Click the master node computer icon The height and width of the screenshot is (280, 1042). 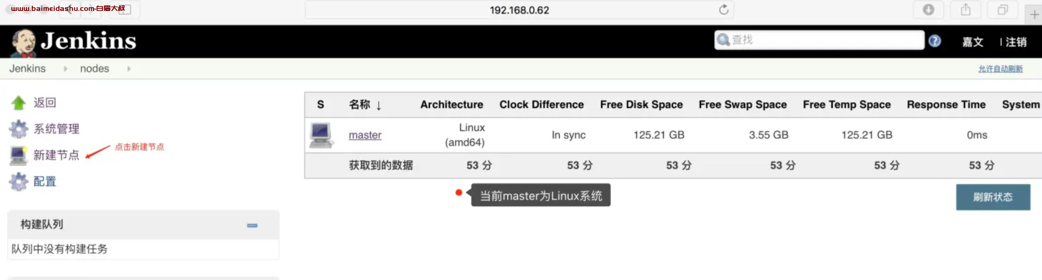click(321, 135)
